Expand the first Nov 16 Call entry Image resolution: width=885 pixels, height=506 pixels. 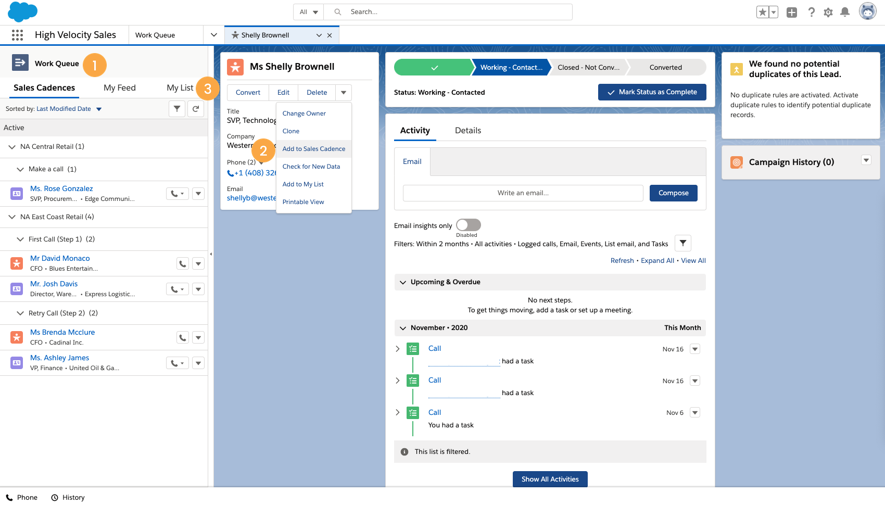(398, 349)
